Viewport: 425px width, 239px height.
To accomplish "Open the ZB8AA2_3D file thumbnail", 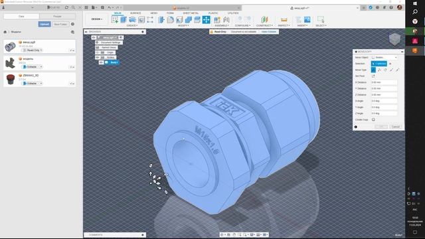I will (11, 80).
